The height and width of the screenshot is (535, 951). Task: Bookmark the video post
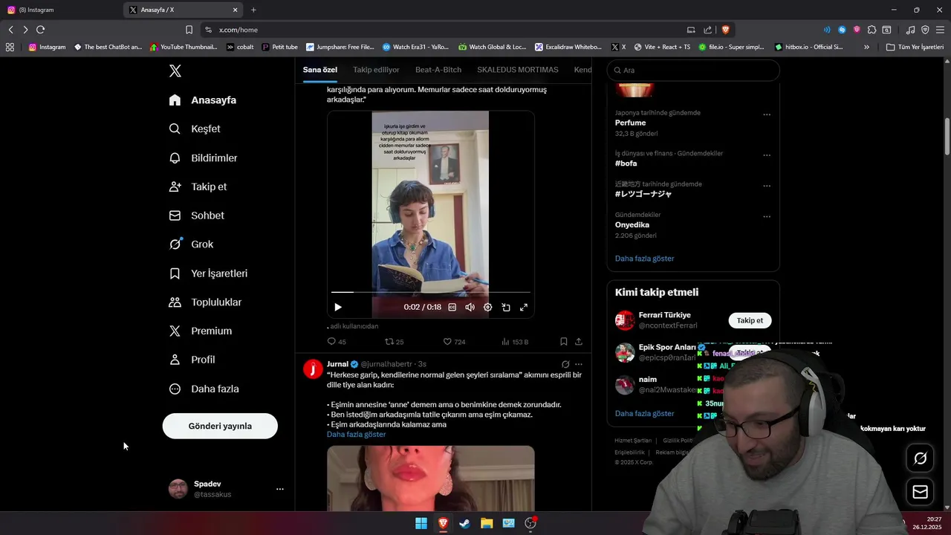(x=563, y=342)
